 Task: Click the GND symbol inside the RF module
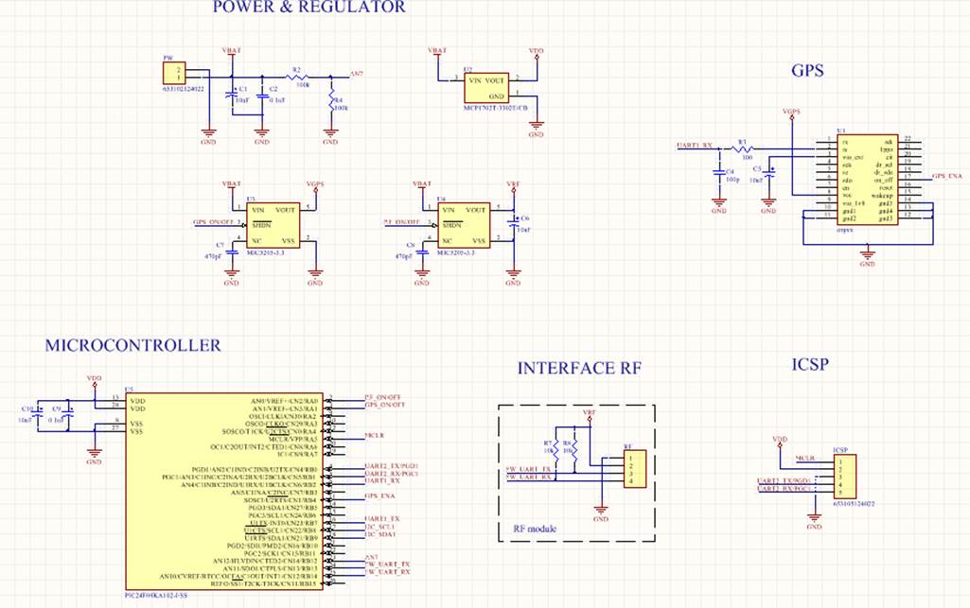pyautogui.click(x=601, y=513)
